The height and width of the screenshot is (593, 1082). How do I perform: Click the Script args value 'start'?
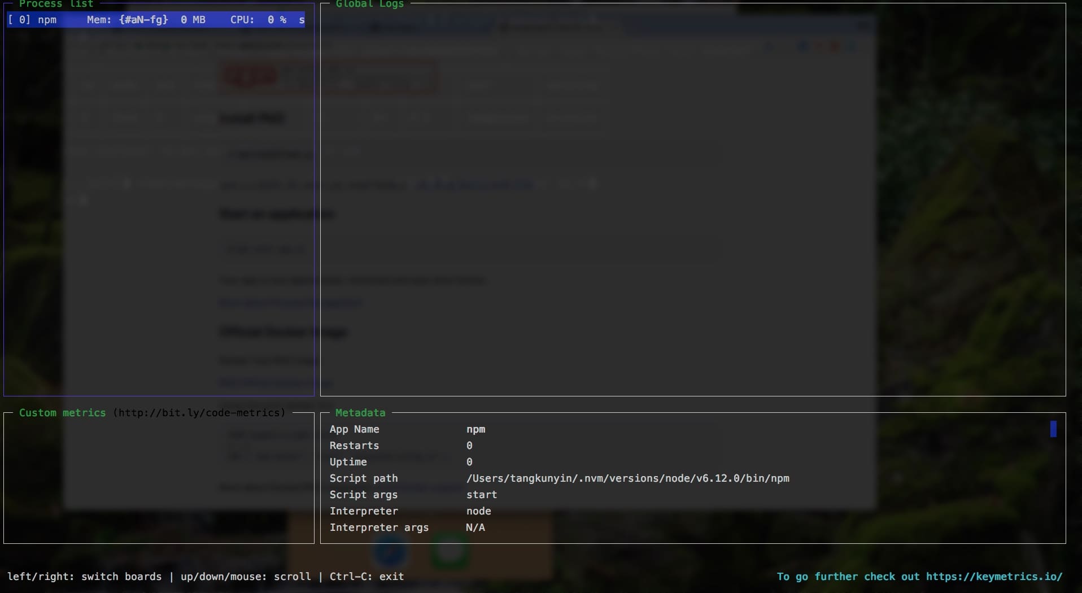[x=481, y=495]
